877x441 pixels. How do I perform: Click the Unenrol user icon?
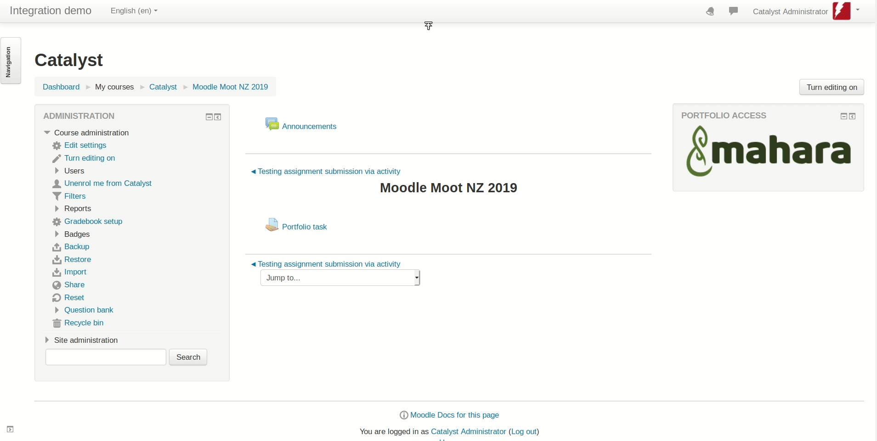click(x=57, y=184)
